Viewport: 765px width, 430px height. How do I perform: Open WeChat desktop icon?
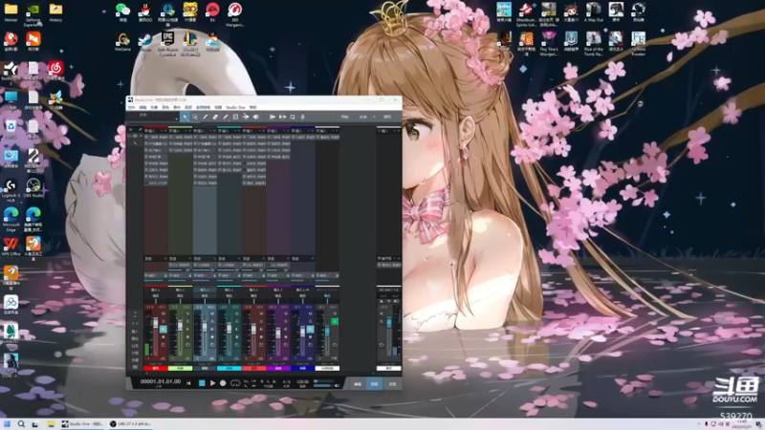[x=122, y=11]
